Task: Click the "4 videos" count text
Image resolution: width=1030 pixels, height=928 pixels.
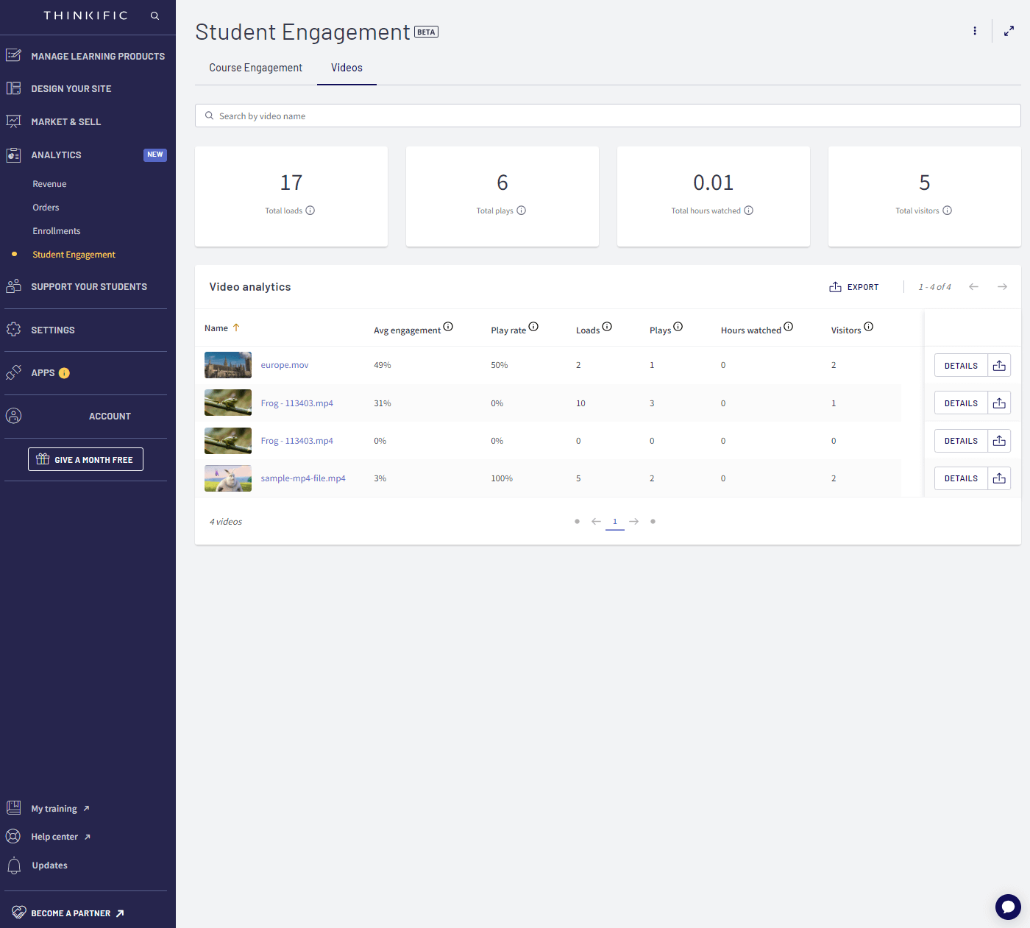Action: (226, 522)
